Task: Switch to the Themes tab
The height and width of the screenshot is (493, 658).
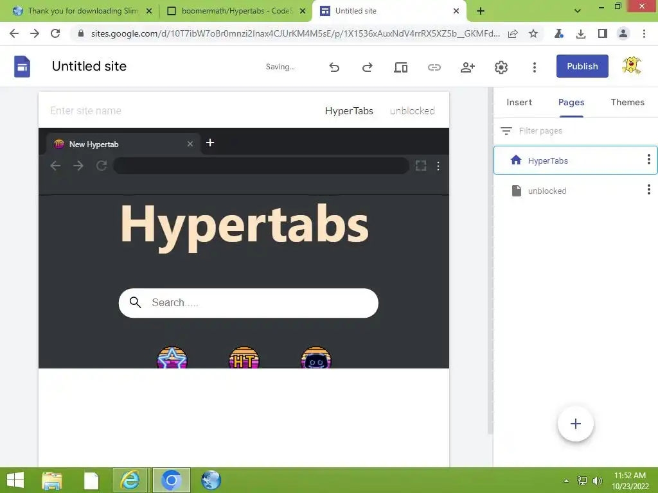Action: [x=627, y=102]
